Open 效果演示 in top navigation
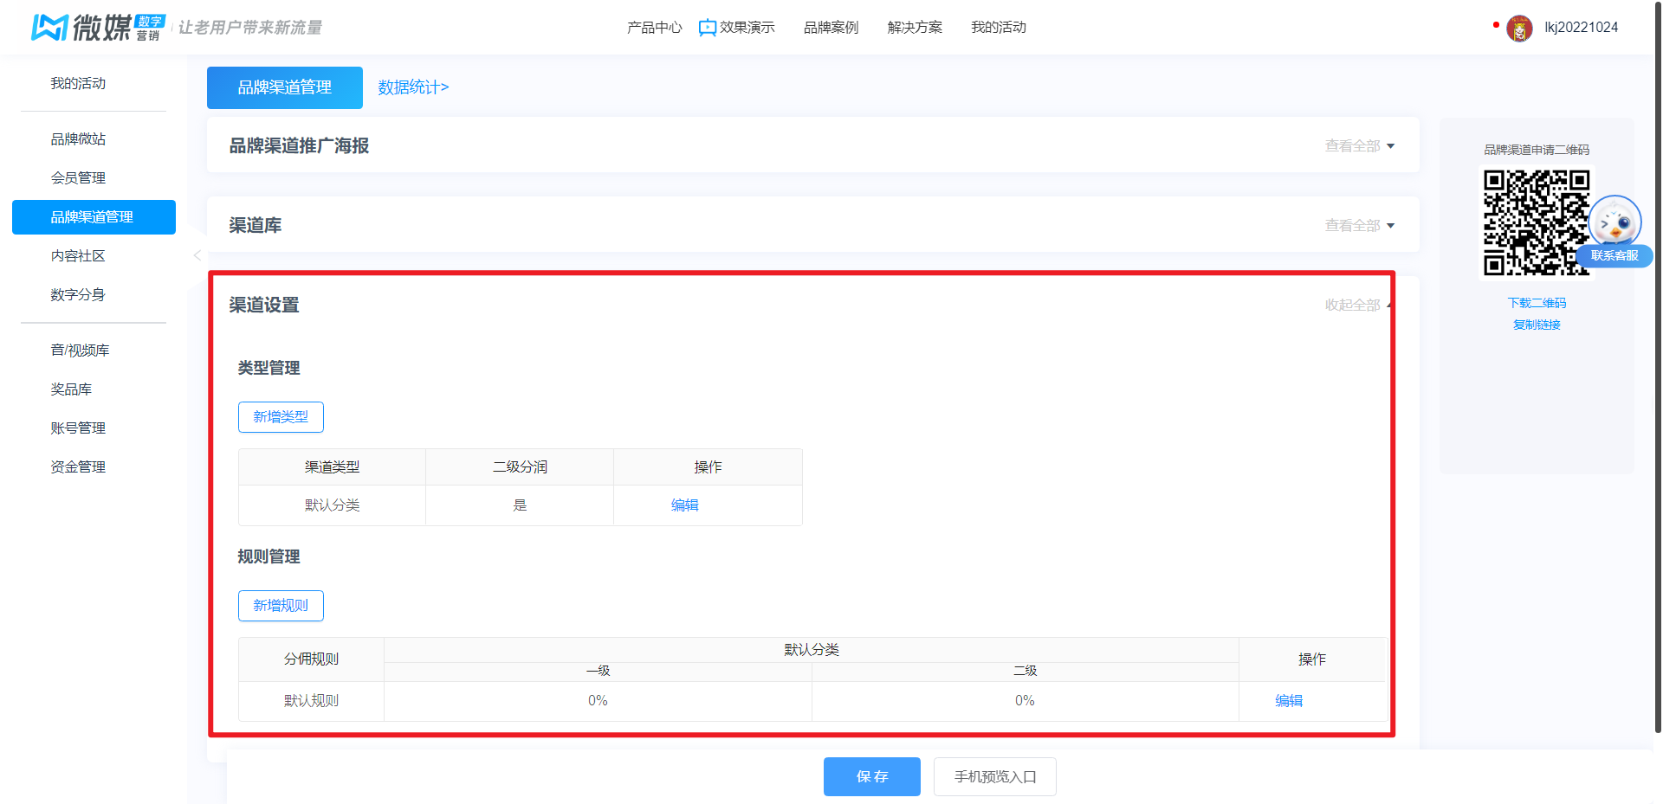The image size is (1663, 804). [x=747, y=28]
